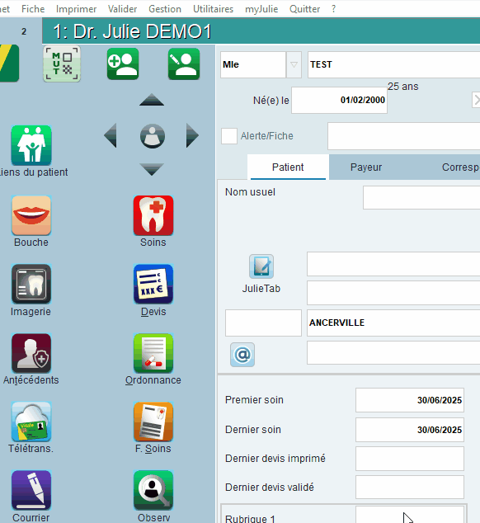
Task: Open the Utilitaires menu
Action: (213, 9)
